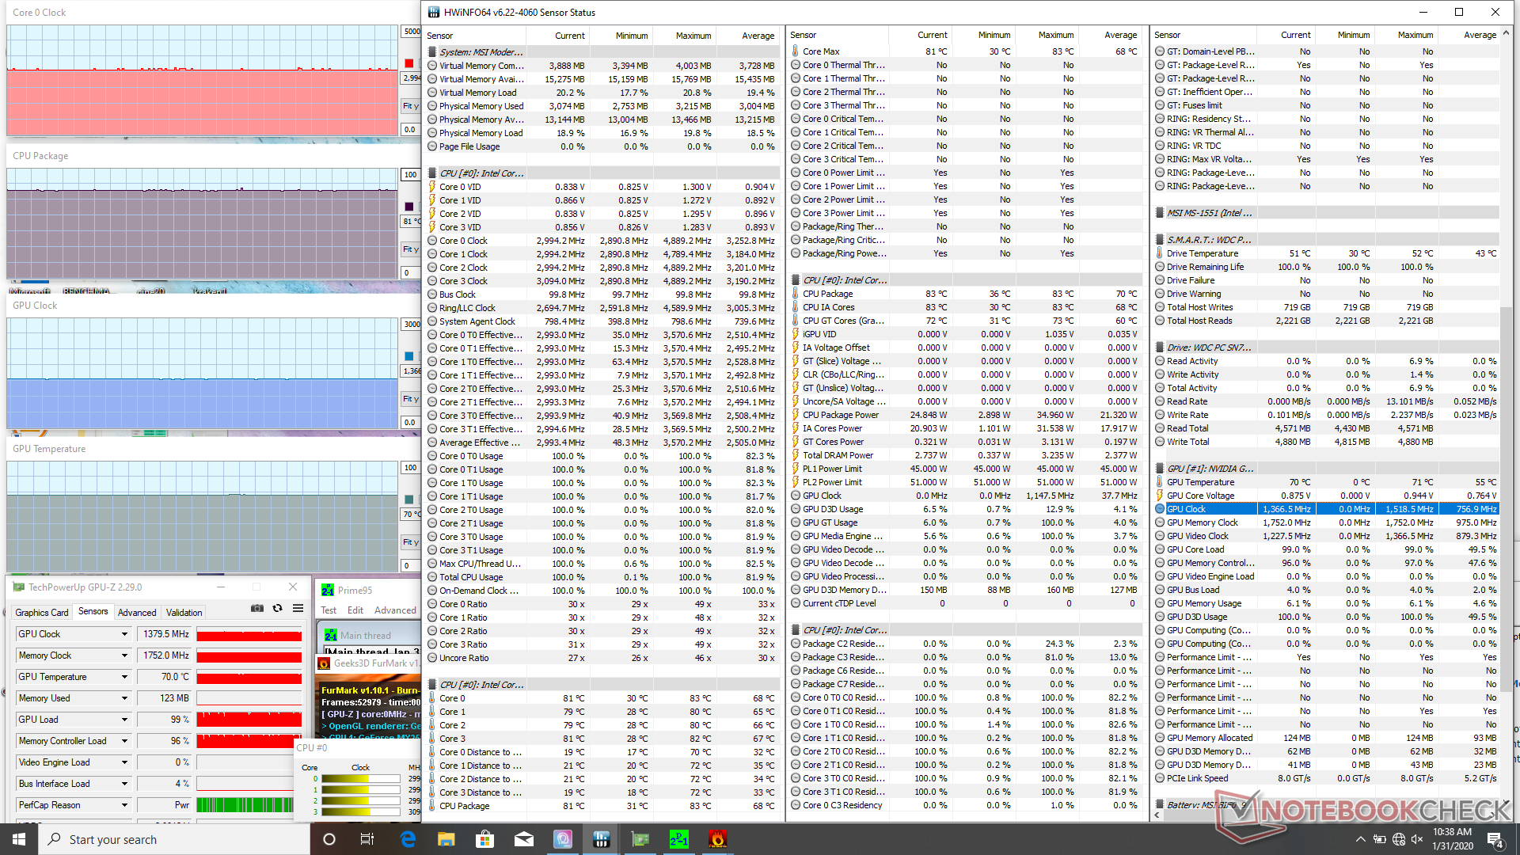Open the Windows Start menu
The image size is (1520, 855).
coord(19,839)
